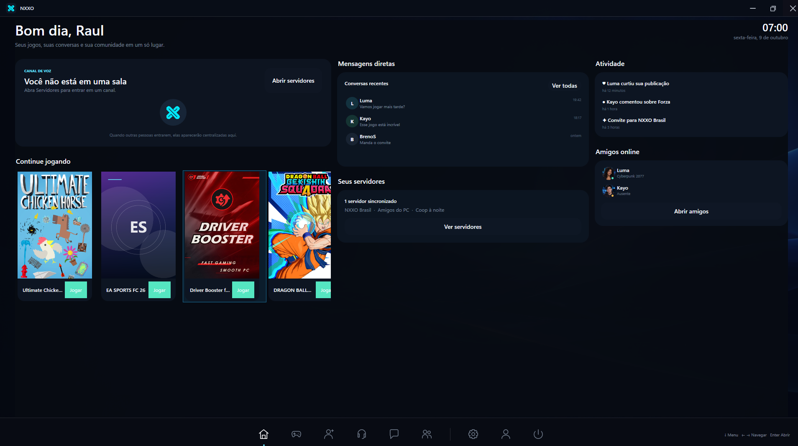
Task: Click the Ver servidores button
Action: click(x=463, y=227)
